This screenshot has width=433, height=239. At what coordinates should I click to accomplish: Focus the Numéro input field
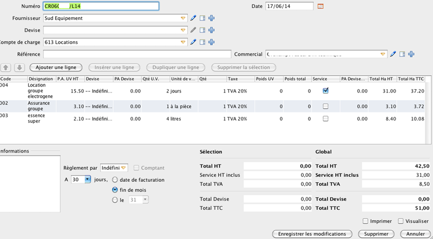click(x=101, y=6)
